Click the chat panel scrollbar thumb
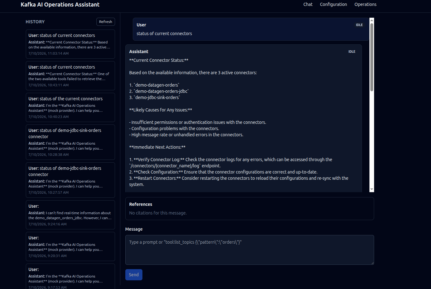This screenshot has height=289, width=431. (x=372, y=57)
